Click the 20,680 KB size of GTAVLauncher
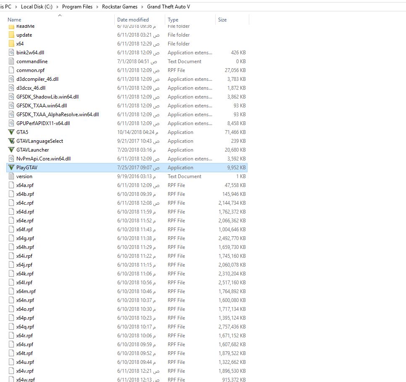 (x=235, y=150)
